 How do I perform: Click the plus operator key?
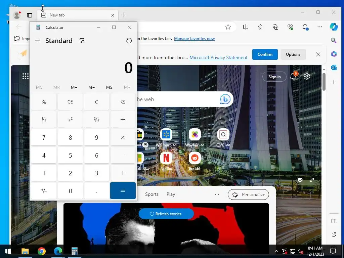click(123, 173)
